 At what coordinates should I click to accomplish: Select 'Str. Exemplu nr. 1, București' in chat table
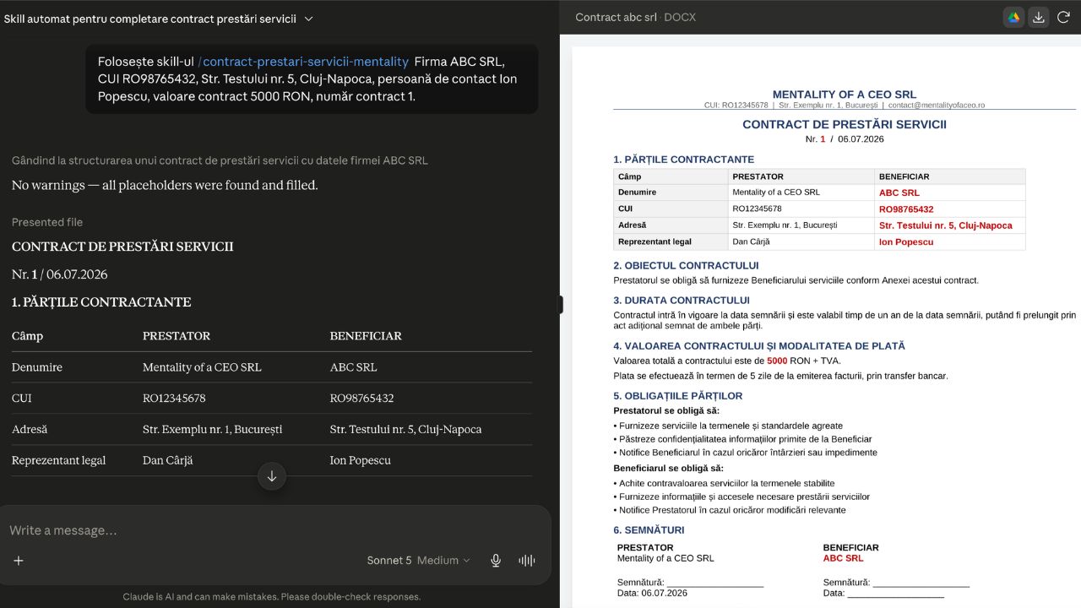(x=212, y=429)
